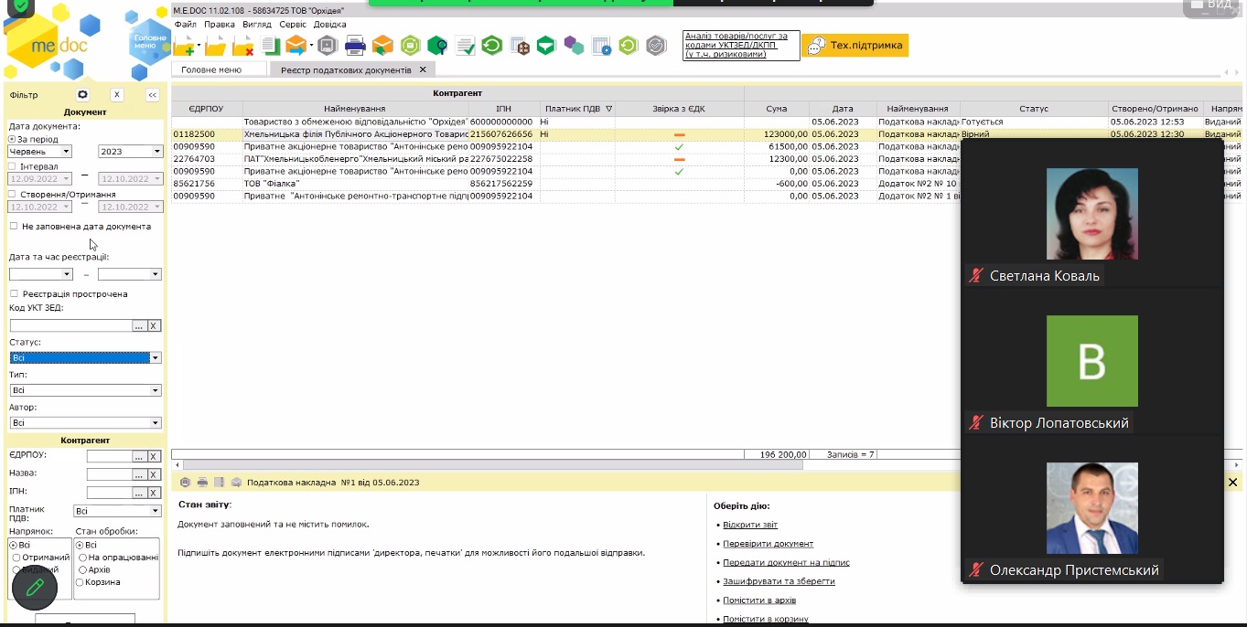The height and width of the screenshot is (627, 1247).
Task: Open the Вигляд menu
Action: pyautogui.click(x=257, y=25)
